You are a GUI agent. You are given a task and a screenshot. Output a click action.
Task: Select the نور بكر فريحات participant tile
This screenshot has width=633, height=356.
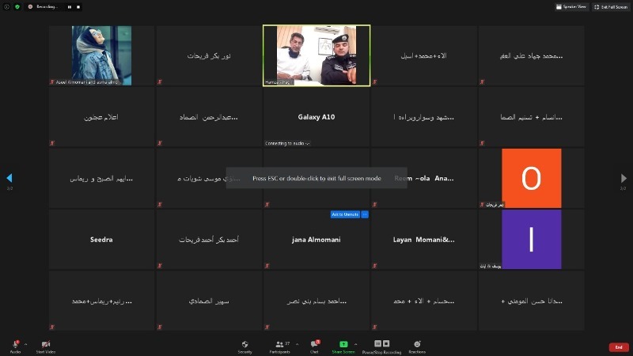[209, 55]
